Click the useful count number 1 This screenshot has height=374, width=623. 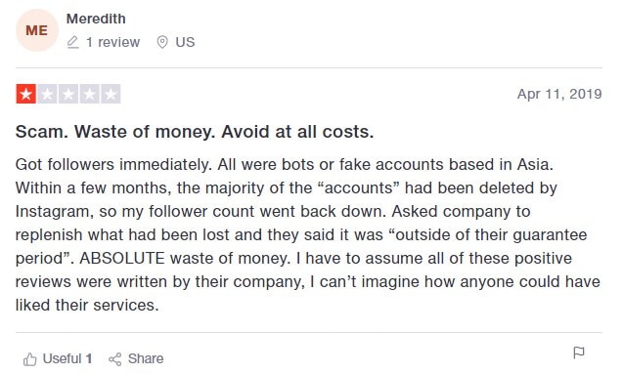coord(89,358)
